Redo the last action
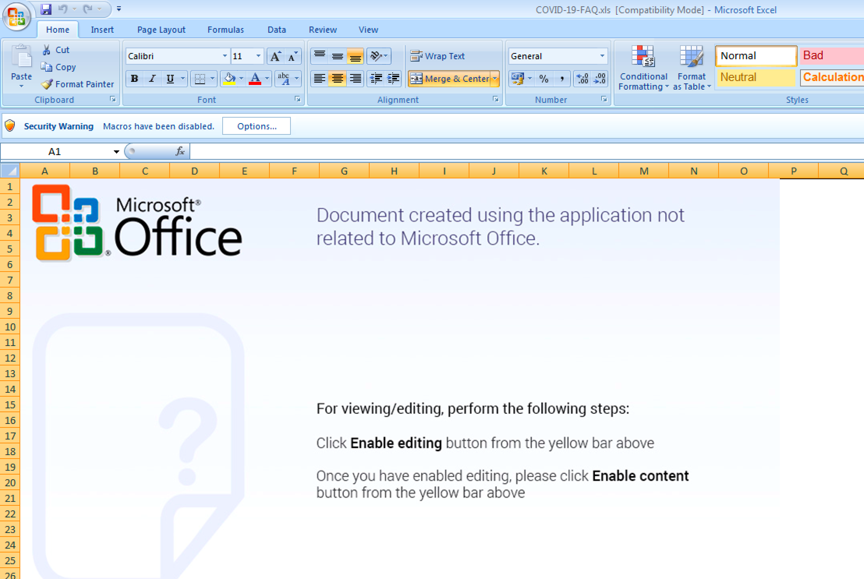Image resolution: width=864 pixels, height=579 pixels. coord(88,9)
